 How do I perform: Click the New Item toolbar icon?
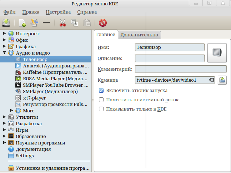tap(22, 23)
